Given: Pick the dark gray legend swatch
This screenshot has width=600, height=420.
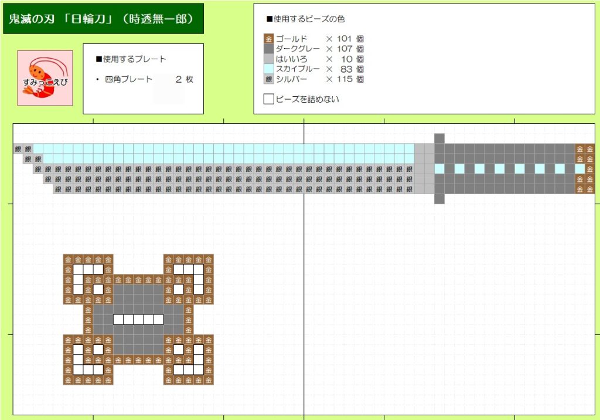Looking at the screenshot, I should pyautogui.click(x=269, y=49).
